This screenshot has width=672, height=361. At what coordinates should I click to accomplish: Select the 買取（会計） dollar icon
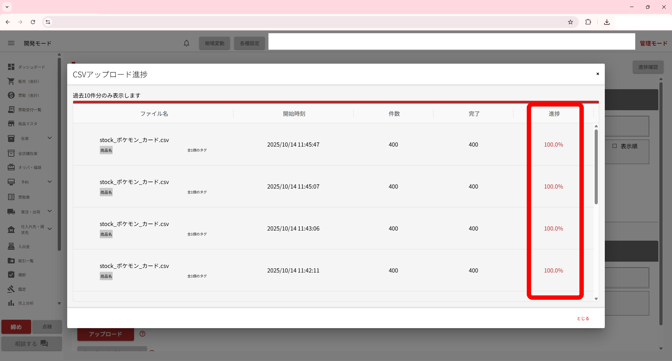pos(11,95)
